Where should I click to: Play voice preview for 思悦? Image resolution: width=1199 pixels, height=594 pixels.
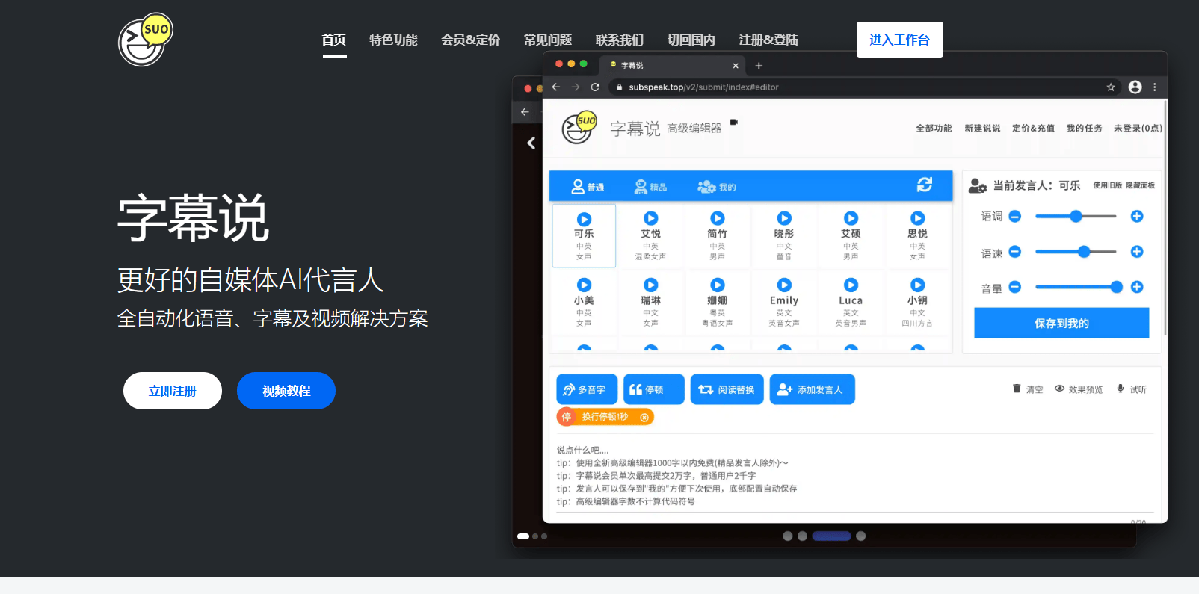[917, 218]
